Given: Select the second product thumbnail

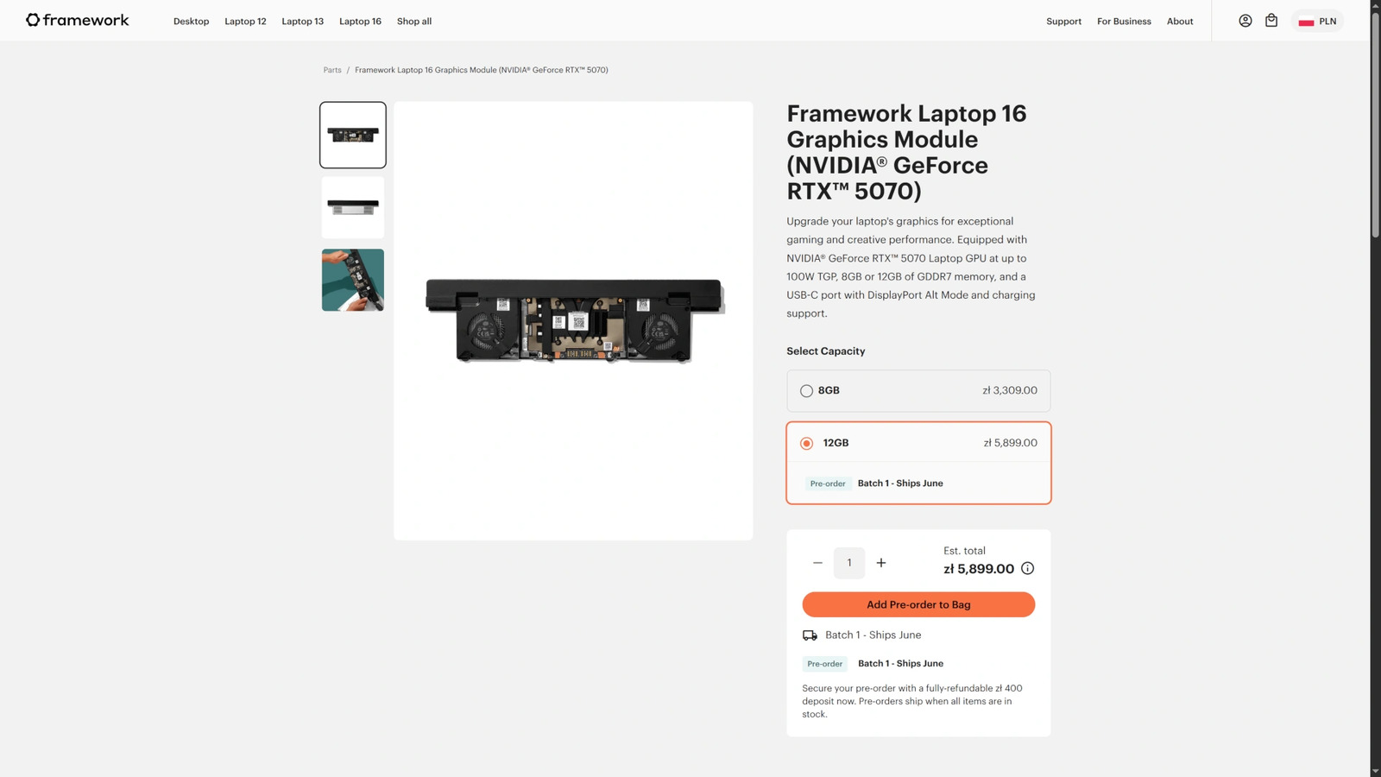Looking at the screenshot, I should click(353, 207).
